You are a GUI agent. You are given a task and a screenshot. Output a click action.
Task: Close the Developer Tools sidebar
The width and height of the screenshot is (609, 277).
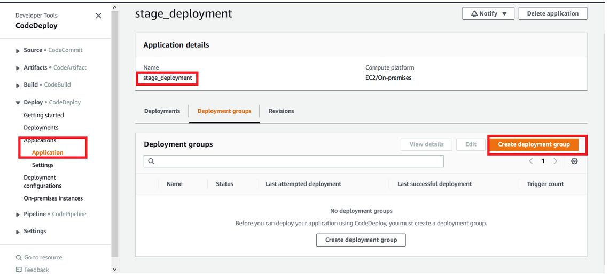[x=98, y=16]
